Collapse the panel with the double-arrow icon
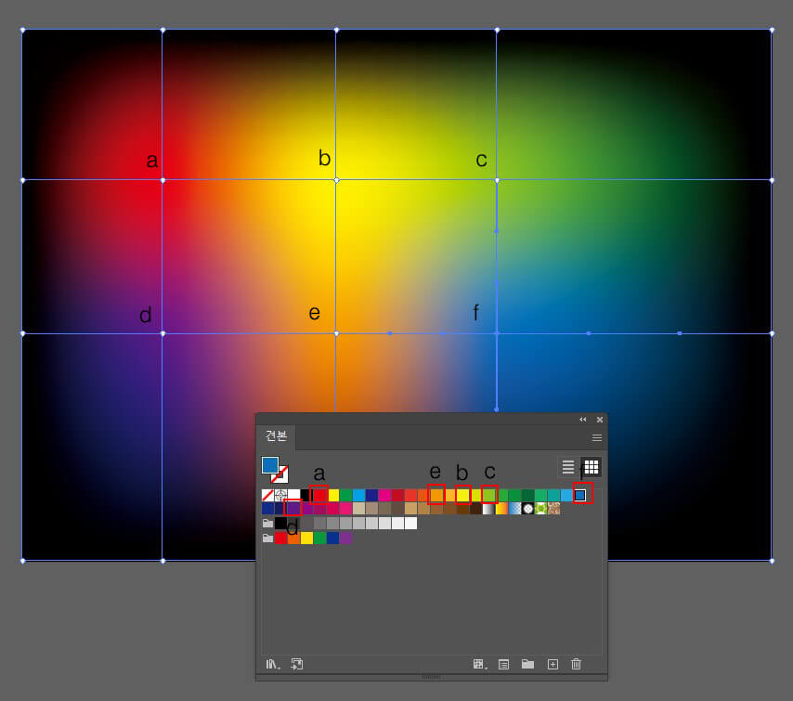Screen dimensions: 793x701 click(x=582, y=420)
